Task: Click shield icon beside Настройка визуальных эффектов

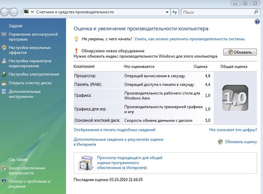Action: (x=4, y=48)
